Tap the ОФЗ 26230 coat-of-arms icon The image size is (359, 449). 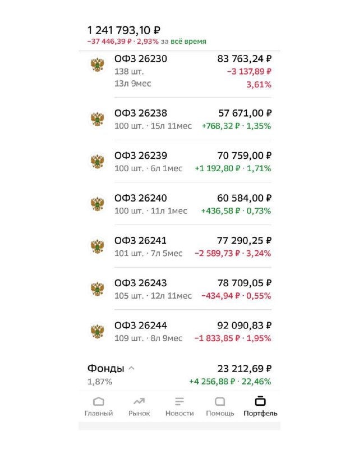(98, 65)
